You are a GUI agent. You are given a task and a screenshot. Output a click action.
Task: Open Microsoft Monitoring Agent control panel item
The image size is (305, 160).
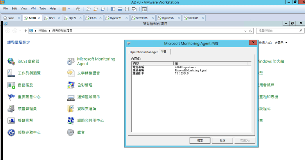(71, 61)
